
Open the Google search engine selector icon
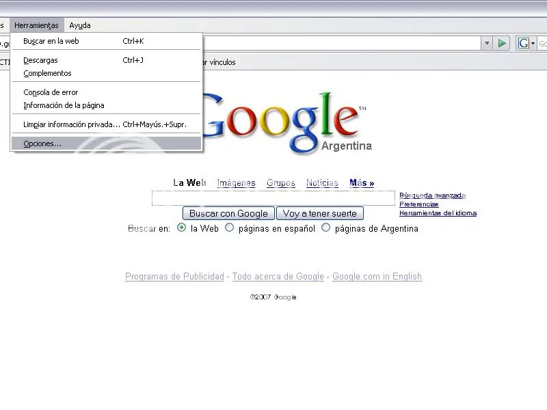click(x=526, y=43)
